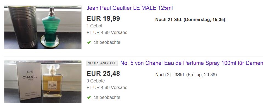Click the Chanel No. 5 product photo
Screen dimensions: 263x103
[43, 82]
